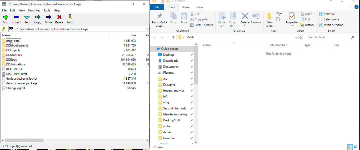This screenshot has width=360, height=150.
Task: Create a New folder from Explorer ribbon
Action: 269,20
